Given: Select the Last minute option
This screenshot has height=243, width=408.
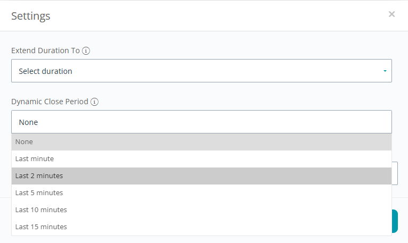Looking at the screenshot, I should coord(201,159).
